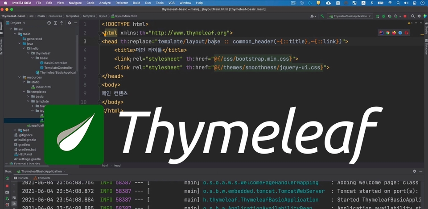This screenshot has width=428, height=209.
Task: Switch to the Console tab
Action: [x=21, y=178]
